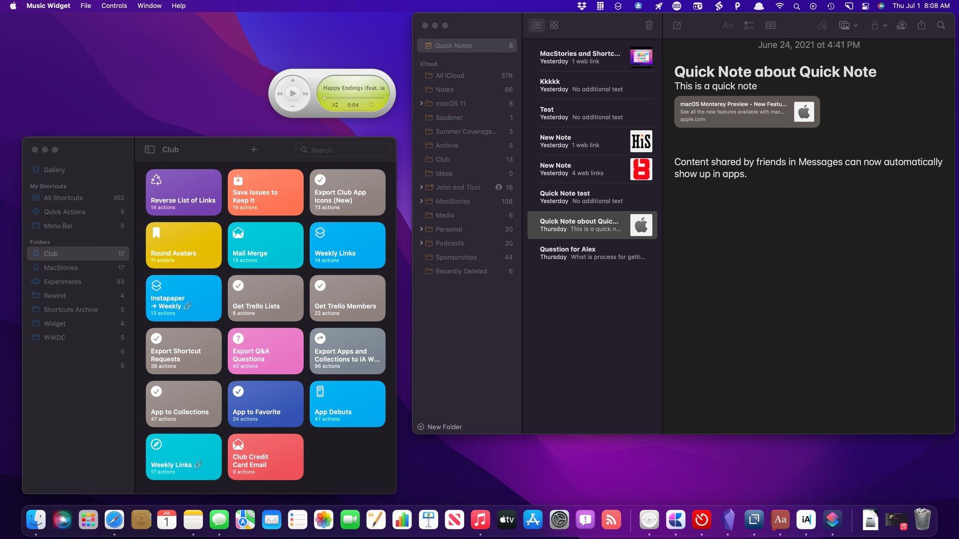Open the Gallery section in Shortcuts
The image size is (959, 539).
[x=54, y=170]
